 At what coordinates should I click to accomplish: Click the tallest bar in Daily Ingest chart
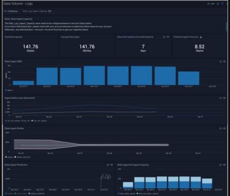coord(94,76)
